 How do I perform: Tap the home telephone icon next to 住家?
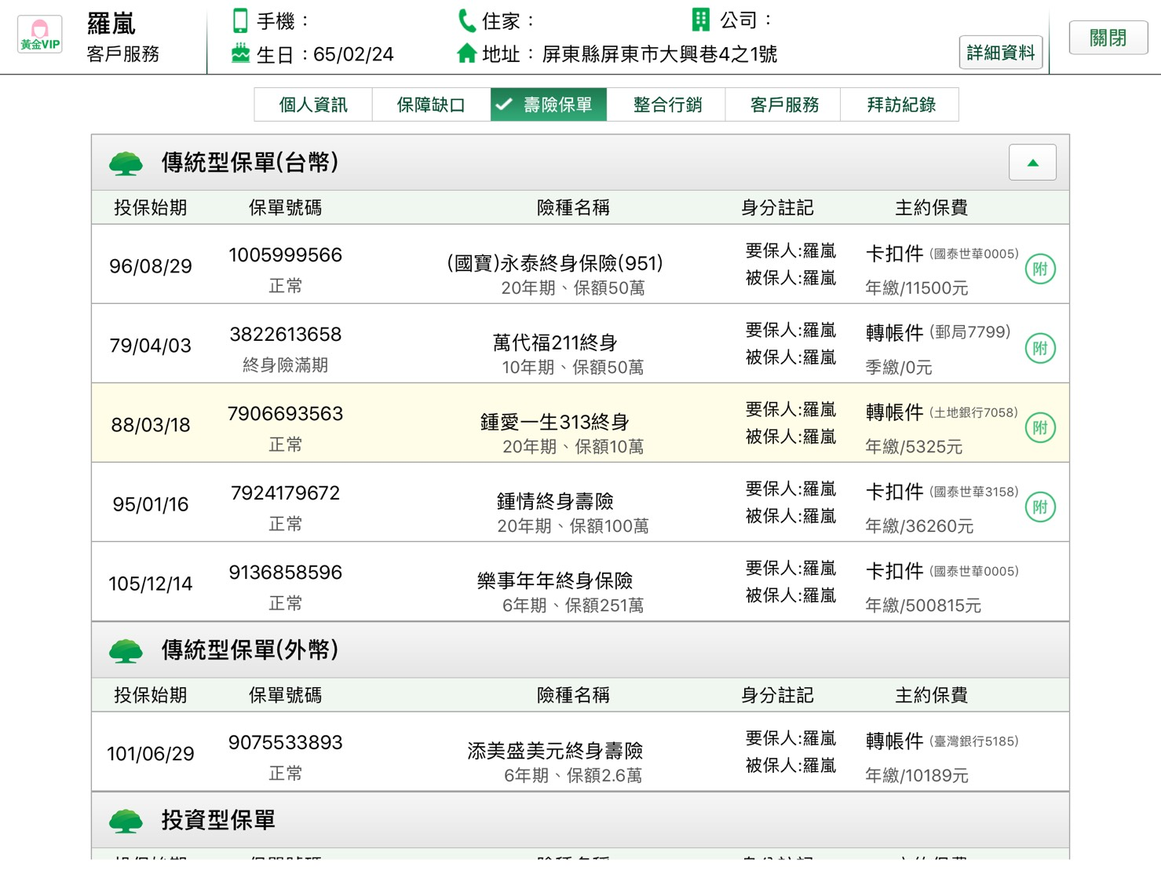[x=466, y=20]
